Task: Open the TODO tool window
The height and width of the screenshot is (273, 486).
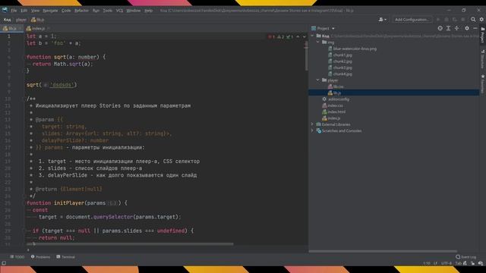Action: point(17,257)
